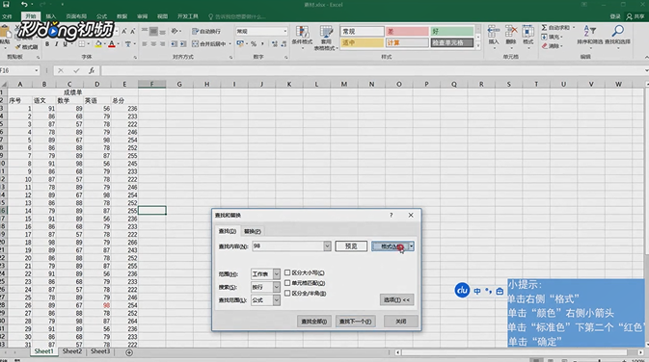This screenshot has width=649, height=362.
Task: Click the Close (关闭) dialog button
Action: tap(400, 322)
